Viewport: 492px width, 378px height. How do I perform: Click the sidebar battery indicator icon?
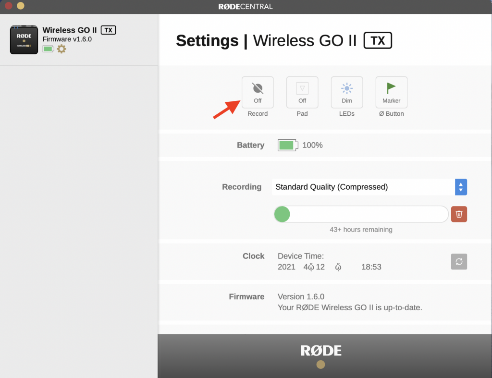pos(49,49)
